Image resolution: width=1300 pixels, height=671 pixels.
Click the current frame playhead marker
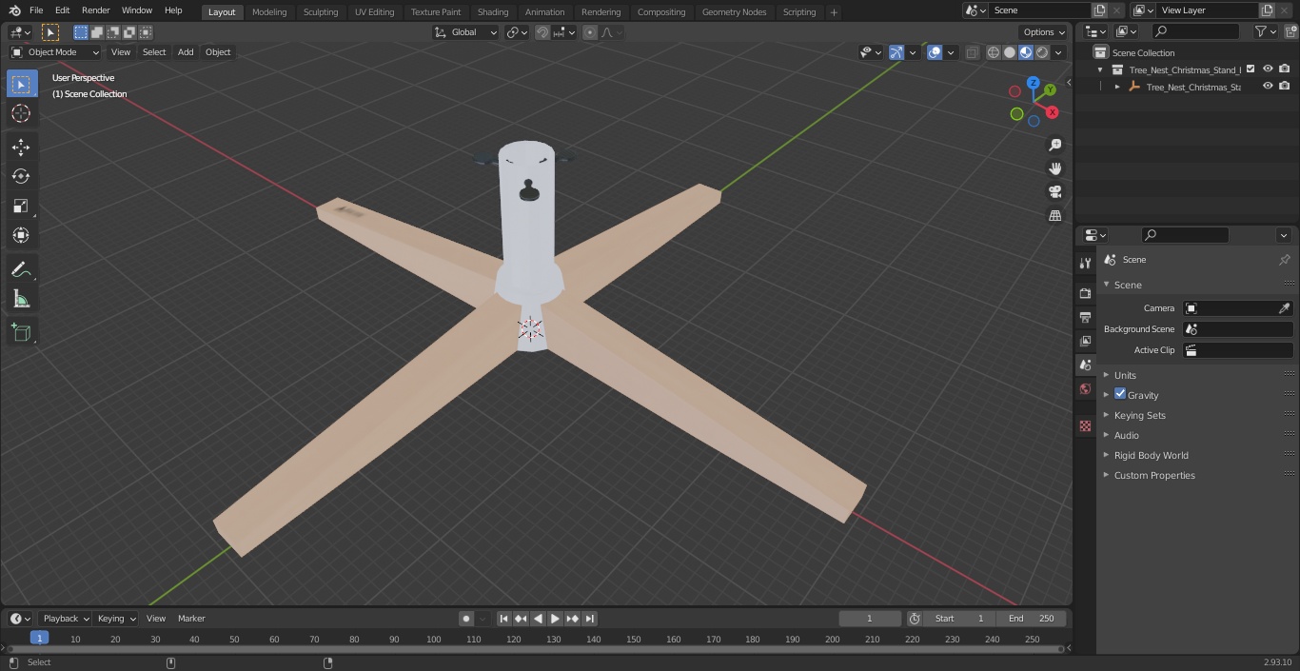tap(39, 639)
